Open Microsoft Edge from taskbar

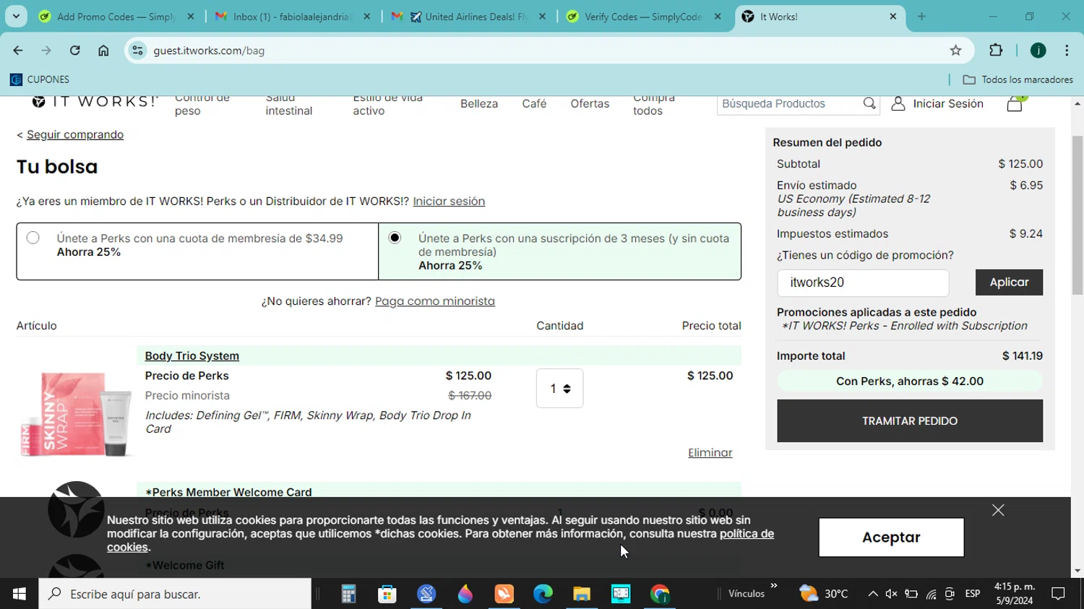tap(543, 594)
